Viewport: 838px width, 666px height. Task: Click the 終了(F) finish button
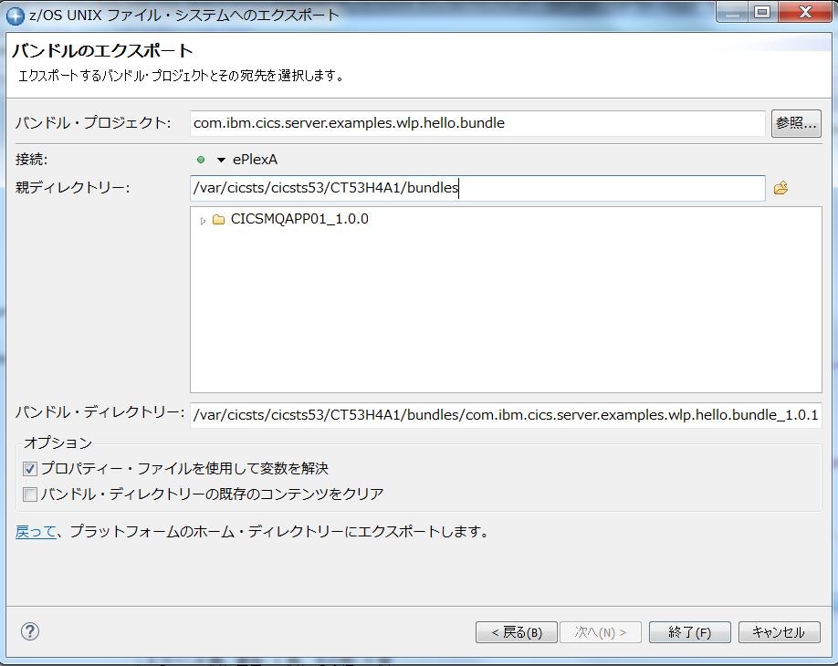click(x=689, y=632)
